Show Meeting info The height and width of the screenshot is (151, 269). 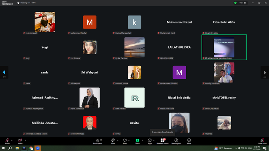pos(176,141)
